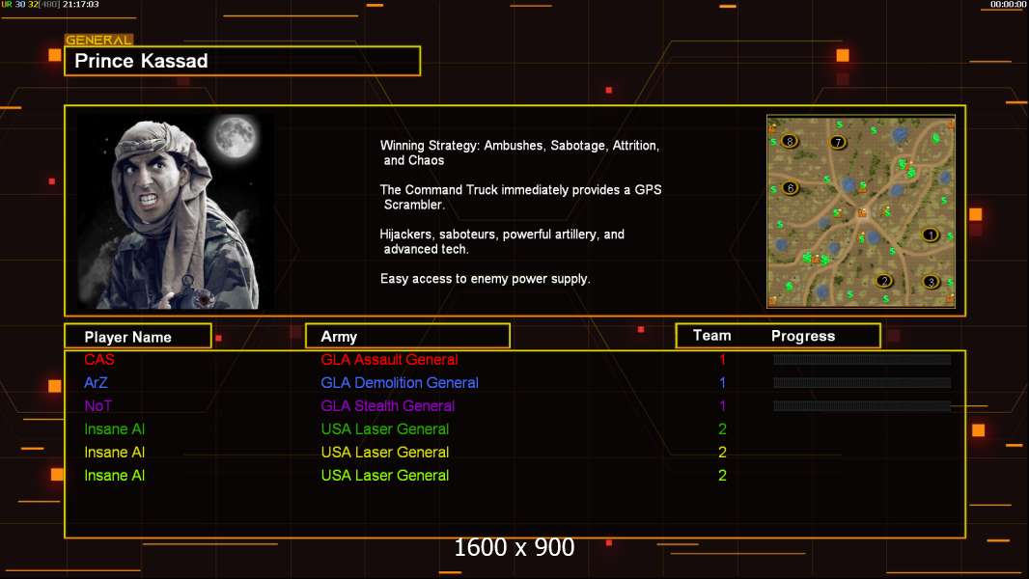Click the 00:00:00 timer readout
Image resolution: width=1029 pixels, height=579 pixels.
coord(1008,5)
